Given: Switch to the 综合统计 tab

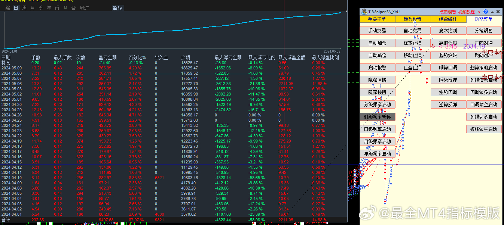Looking at the screenshot, I should tap(448, 19).
